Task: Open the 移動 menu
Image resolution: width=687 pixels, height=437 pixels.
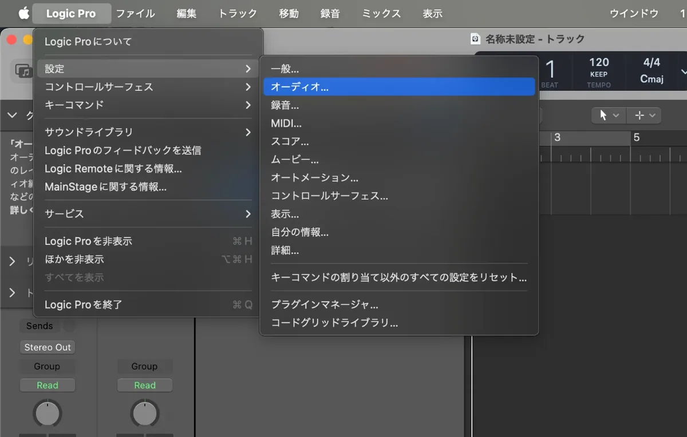Action: point(289,13)
